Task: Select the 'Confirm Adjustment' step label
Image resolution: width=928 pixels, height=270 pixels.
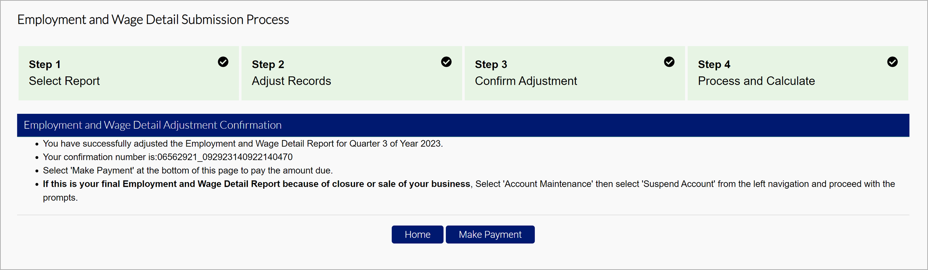Action: [x=526, y=81]
